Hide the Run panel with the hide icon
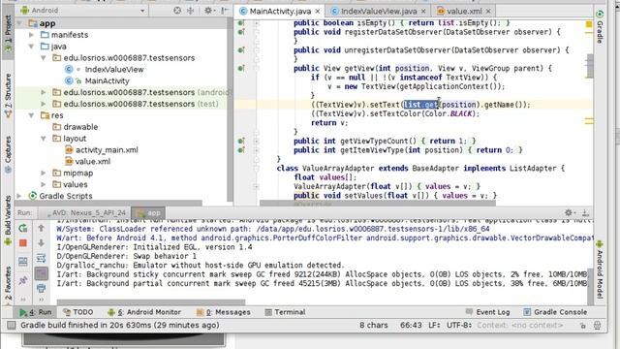The width and height of the screenshot is (620, 349). [585, 212]
